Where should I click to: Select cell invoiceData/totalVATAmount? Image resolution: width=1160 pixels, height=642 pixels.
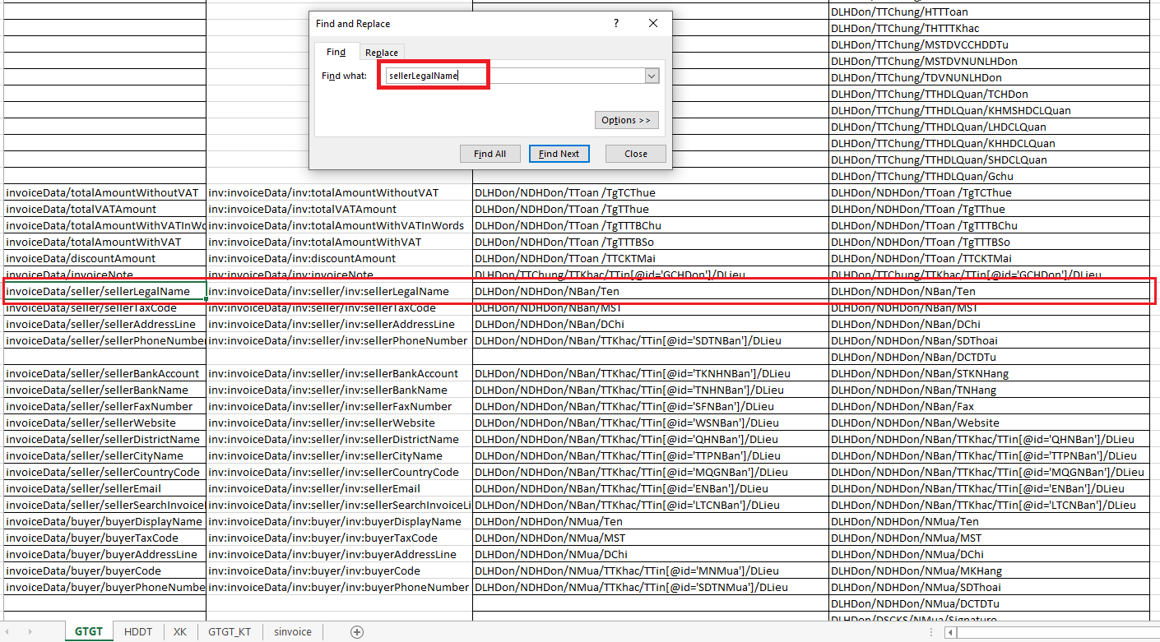click(104, 209)
